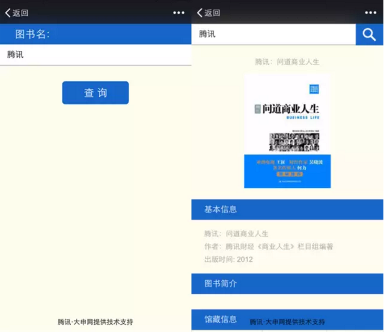This screenshot has height=335, width=384.
Task: Expand the 基本信息 section header
Action: [x=287, y=209]
